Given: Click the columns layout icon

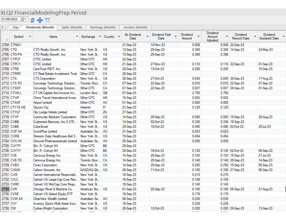Looking at the screenshot, I should pos(47,20).
